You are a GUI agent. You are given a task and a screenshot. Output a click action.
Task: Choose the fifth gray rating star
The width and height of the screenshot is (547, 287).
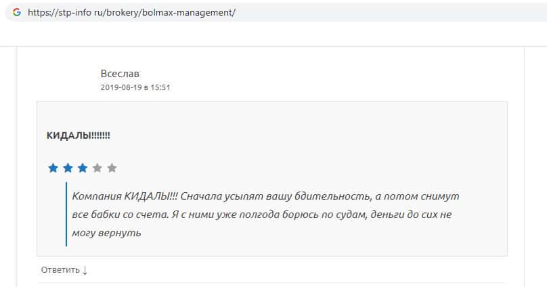click(x=112, y=168)
